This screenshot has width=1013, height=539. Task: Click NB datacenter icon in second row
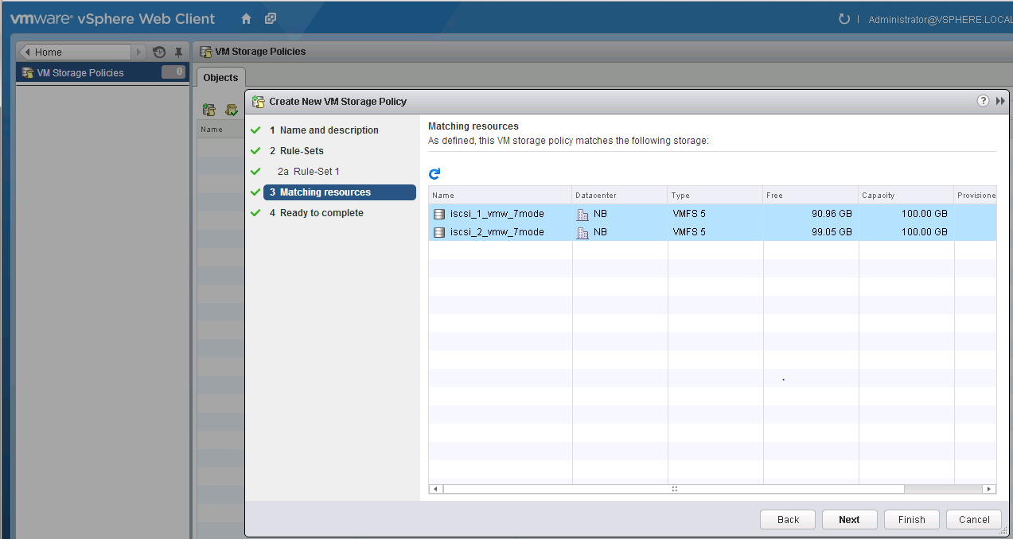[582, 232]
